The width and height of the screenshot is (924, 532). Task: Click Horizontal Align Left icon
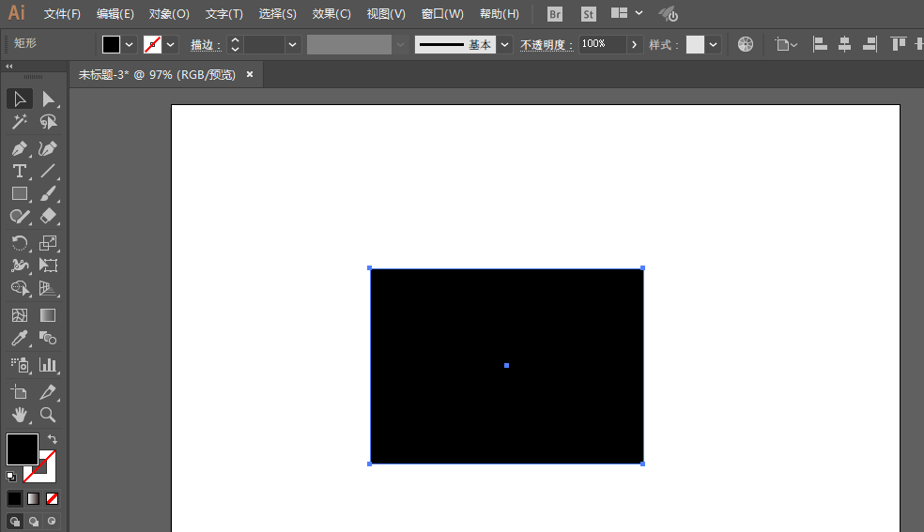(x=820, y=44)
